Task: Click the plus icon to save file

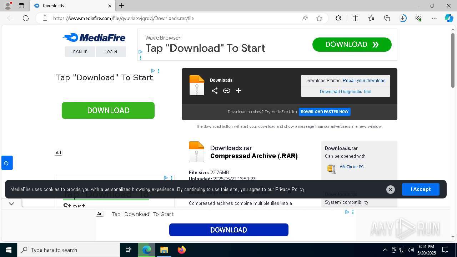Action: pyautogui.click(x=239, y=91)
